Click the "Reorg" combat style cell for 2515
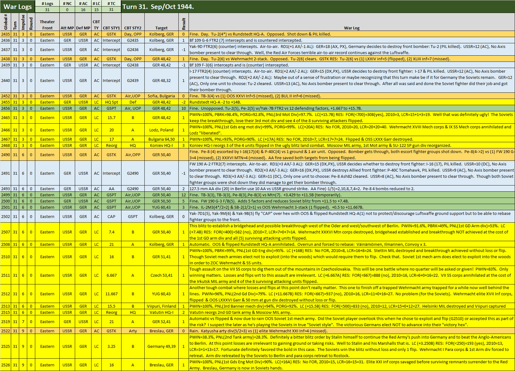 coord(112,312)
